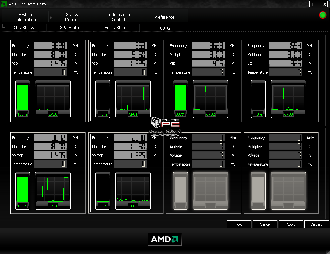Click the CPU0 100% load bar

click(23, 99)
